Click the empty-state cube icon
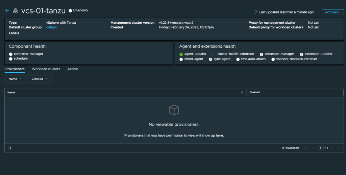The height and width of the screenshot is (175, 346). (x=174, y=110)
